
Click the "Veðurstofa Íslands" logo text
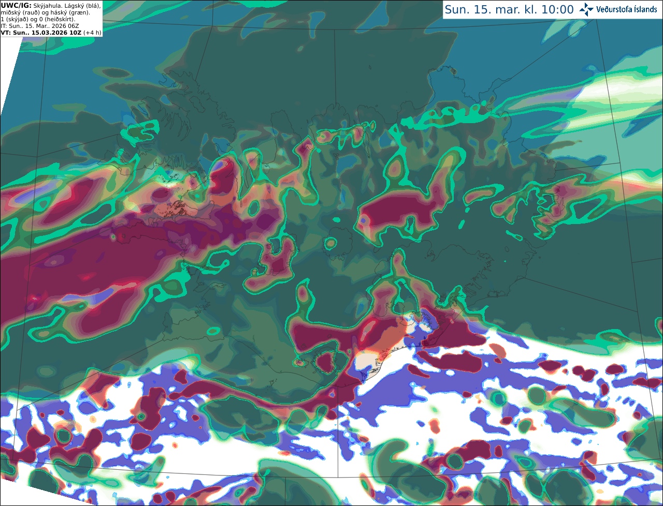click(x=627, y=9)
